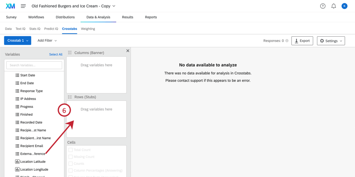Focus the Search Variables input field

(34, 65)
